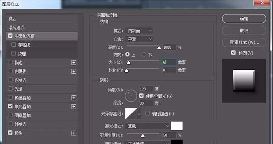The height and width of the screenshot is (144, 273).
Task: Select 样式 in the left list
Action: click(x=42, y=19)
